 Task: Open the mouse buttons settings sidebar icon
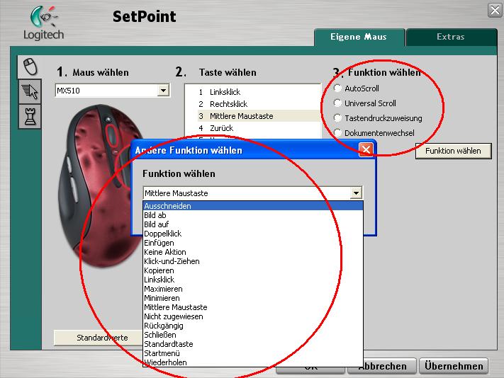30,67
